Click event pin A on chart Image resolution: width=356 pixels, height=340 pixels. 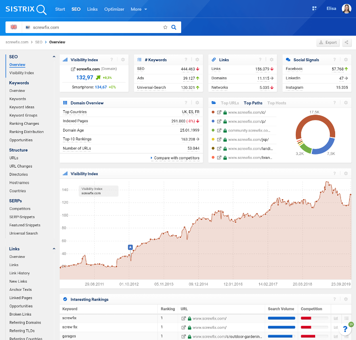click(x=130, y=247)
